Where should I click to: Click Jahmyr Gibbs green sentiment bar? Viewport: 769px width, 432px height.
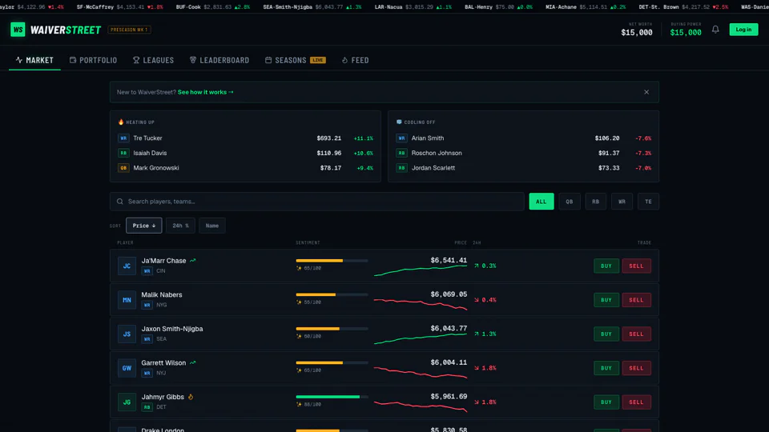pos(332,397)
